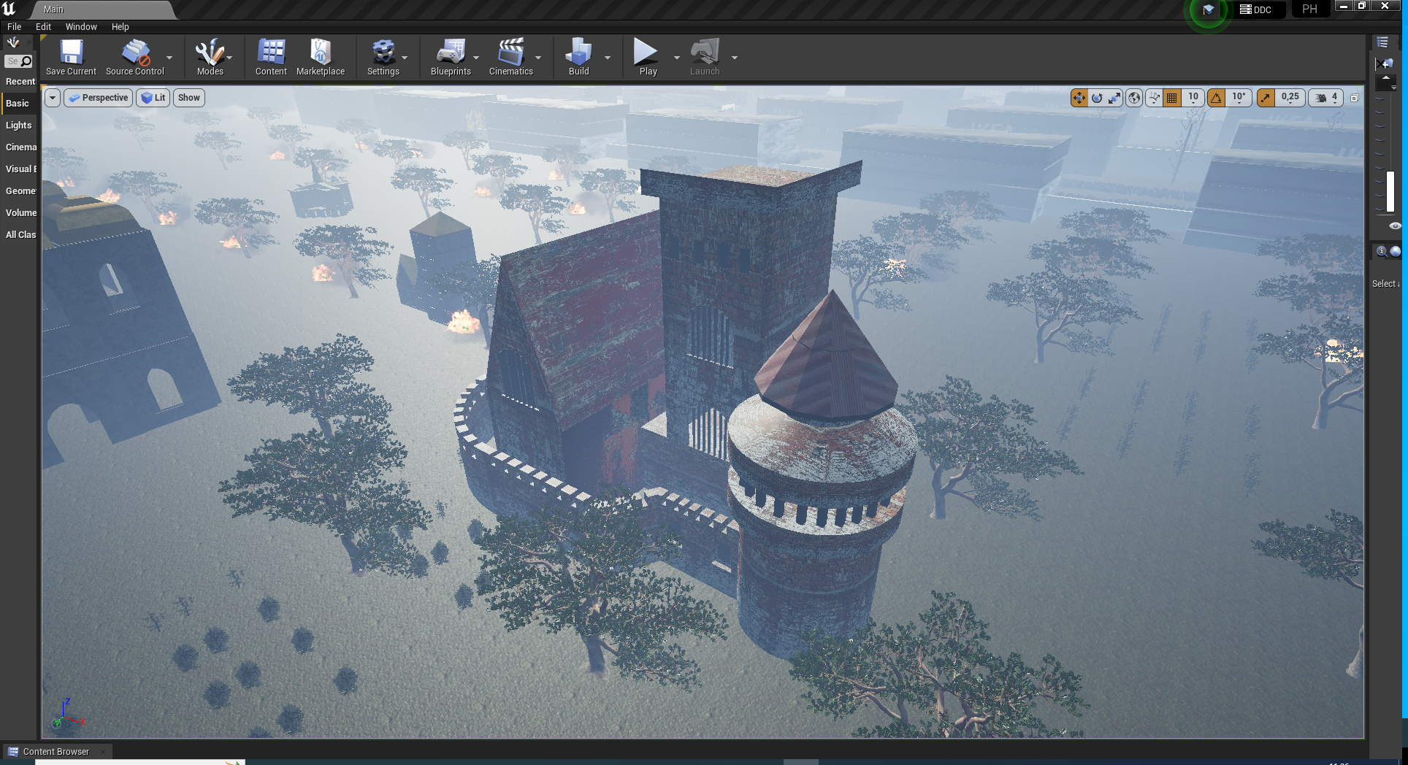Open the Marketplace from the toolbar
Screen dimensions: 1408x765
(x=320, y=57)
